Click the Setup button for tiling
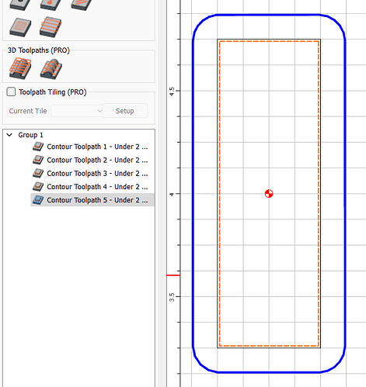The image size is (366, 387). [125, 111]
